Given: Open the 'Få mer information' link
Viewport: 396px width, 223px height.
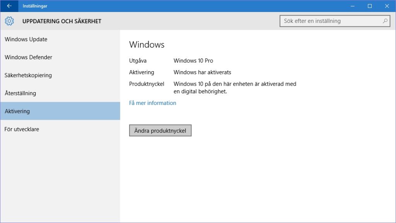Looking at the screenshot, I should 152,103.
